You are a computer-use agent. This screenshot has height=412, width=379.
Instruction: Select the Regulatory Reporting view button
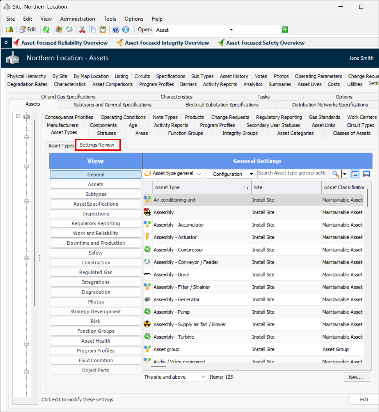(96, 223)
